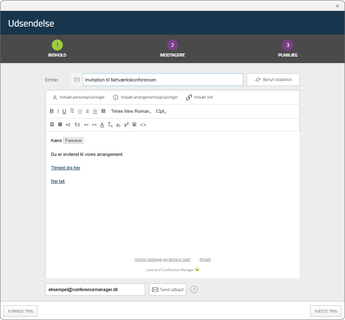Click the square-in-square icon

[135, 125]
